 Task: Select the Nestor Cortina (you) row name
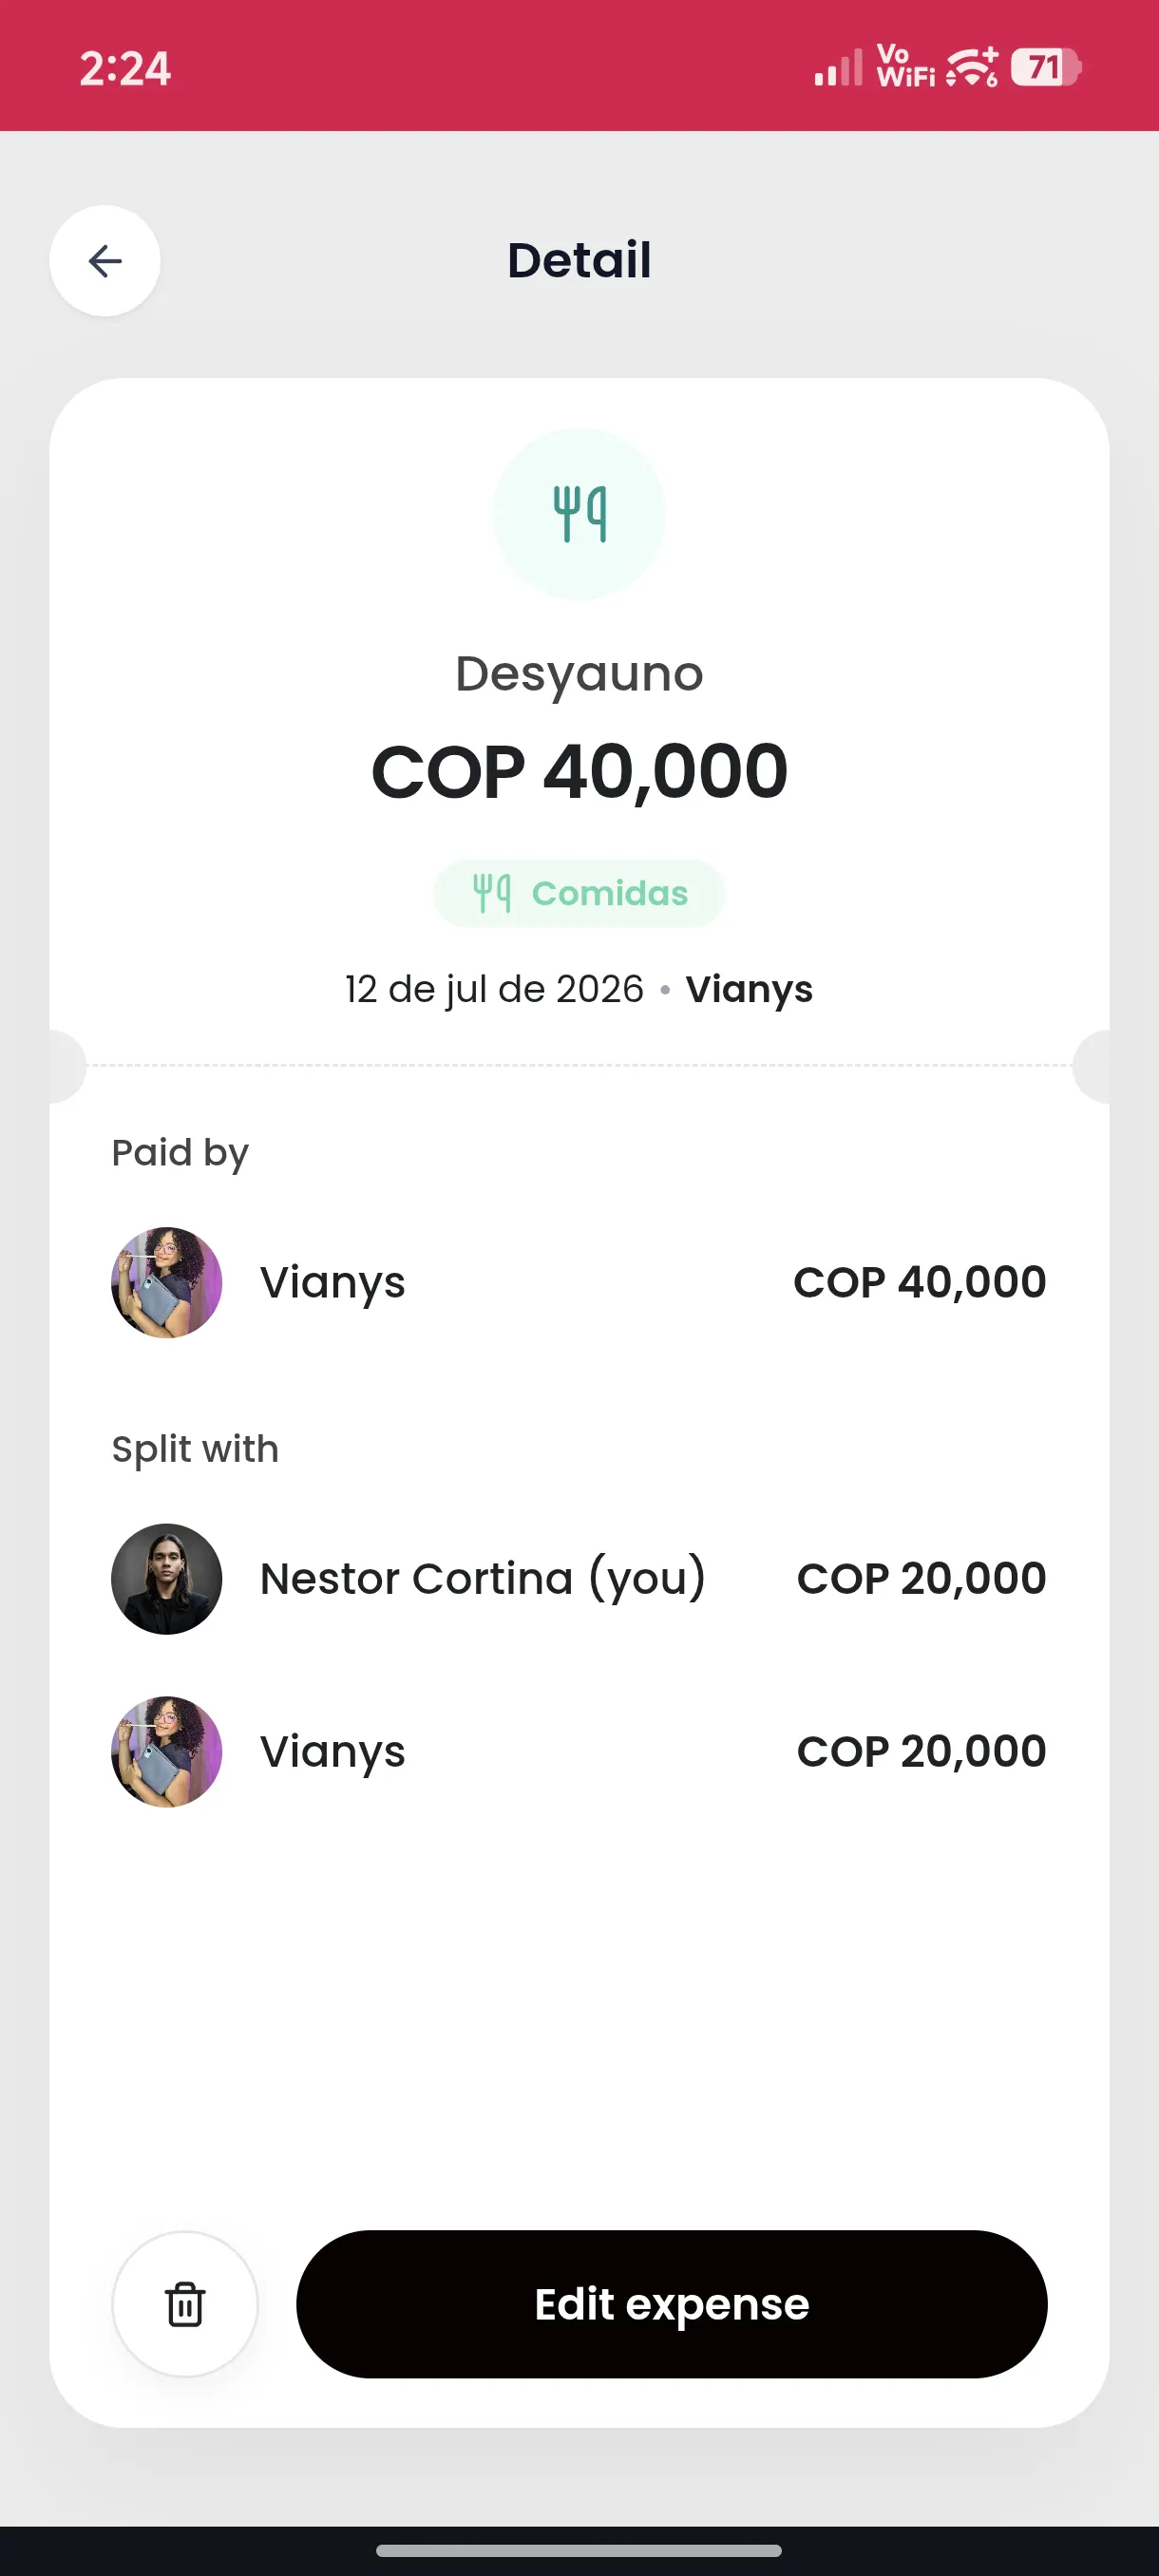[x=483, y=1578]
